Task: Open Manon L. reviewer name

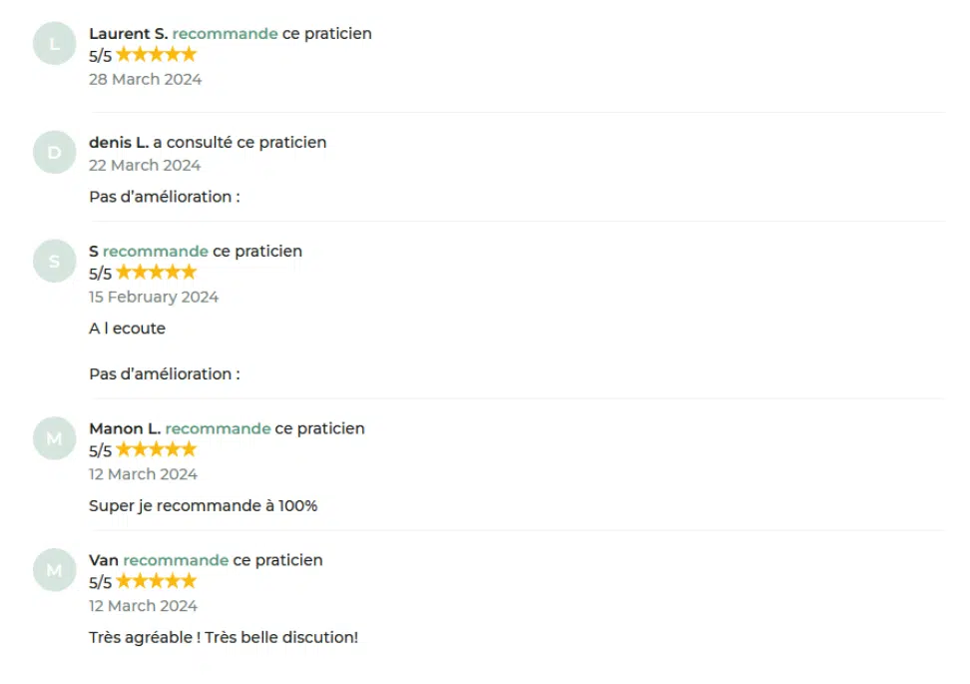Action: tap(125, 428)
